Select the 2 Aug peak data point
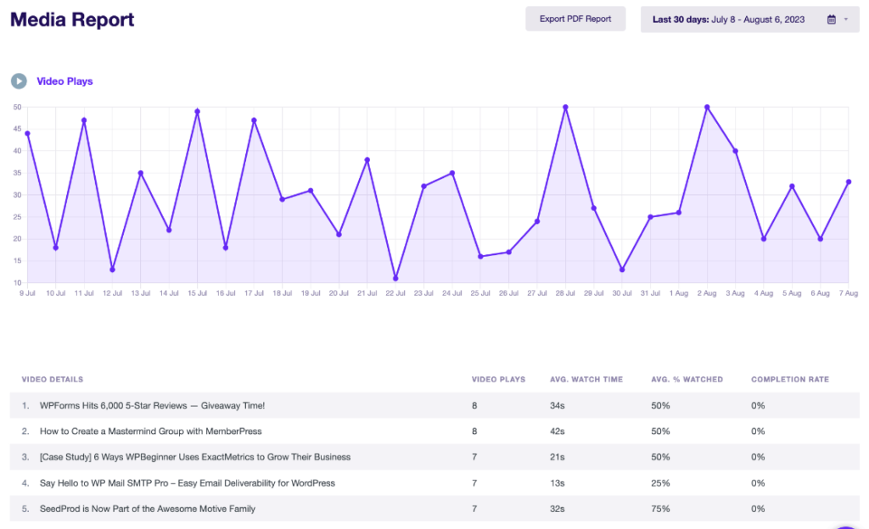Image resolution: width=869 pixels, height=529 pixels. click(707, 107)
